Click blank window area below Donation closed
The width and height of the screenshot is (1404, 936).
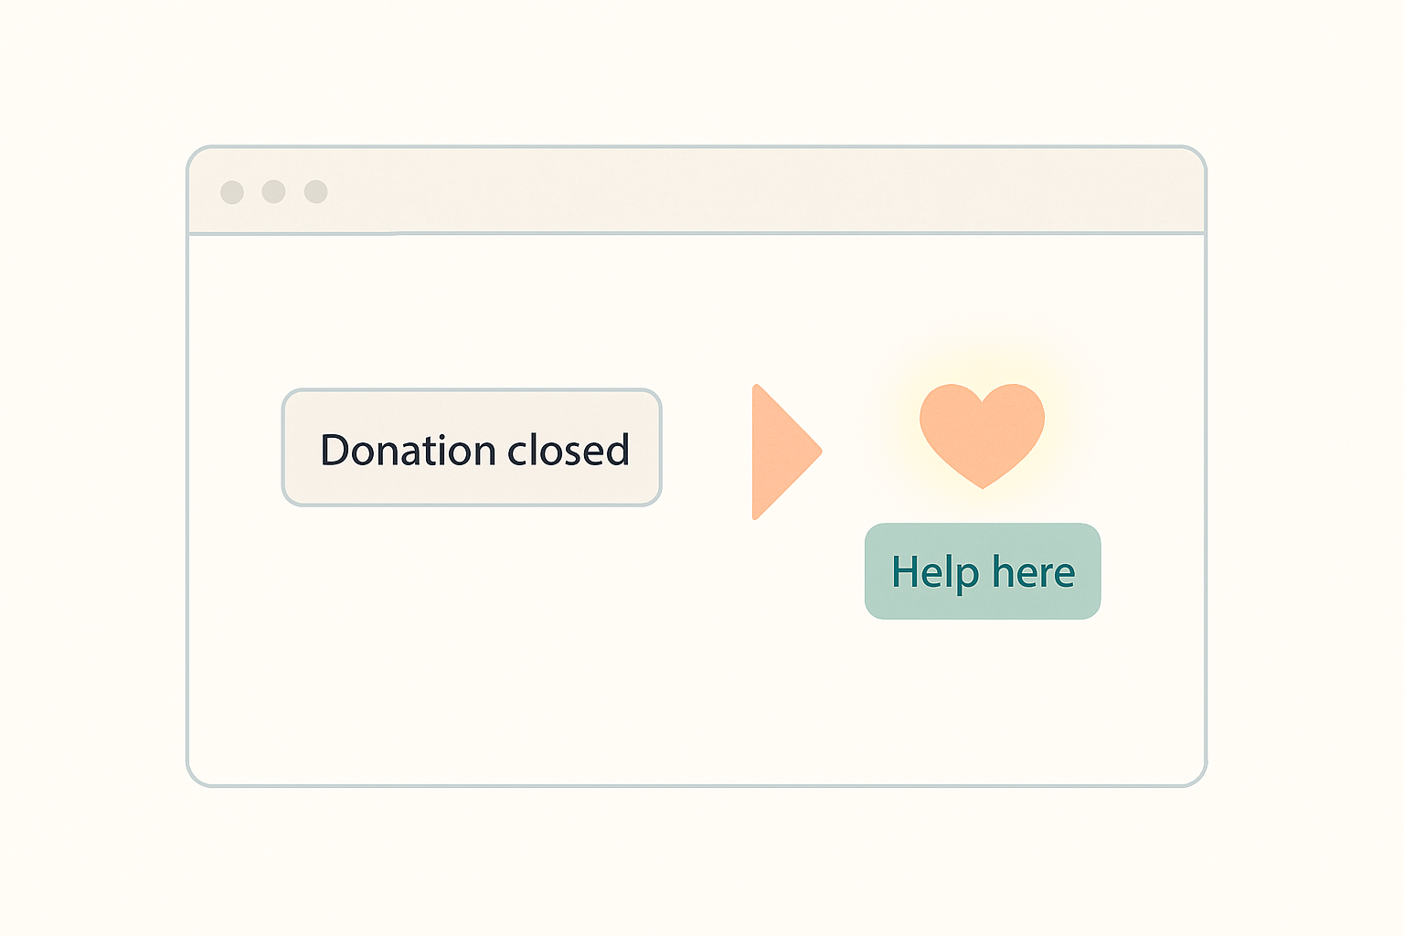[x=472, y=640]
